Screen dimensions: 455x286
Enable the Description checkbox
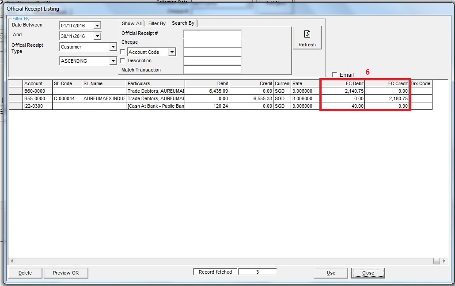123,61
